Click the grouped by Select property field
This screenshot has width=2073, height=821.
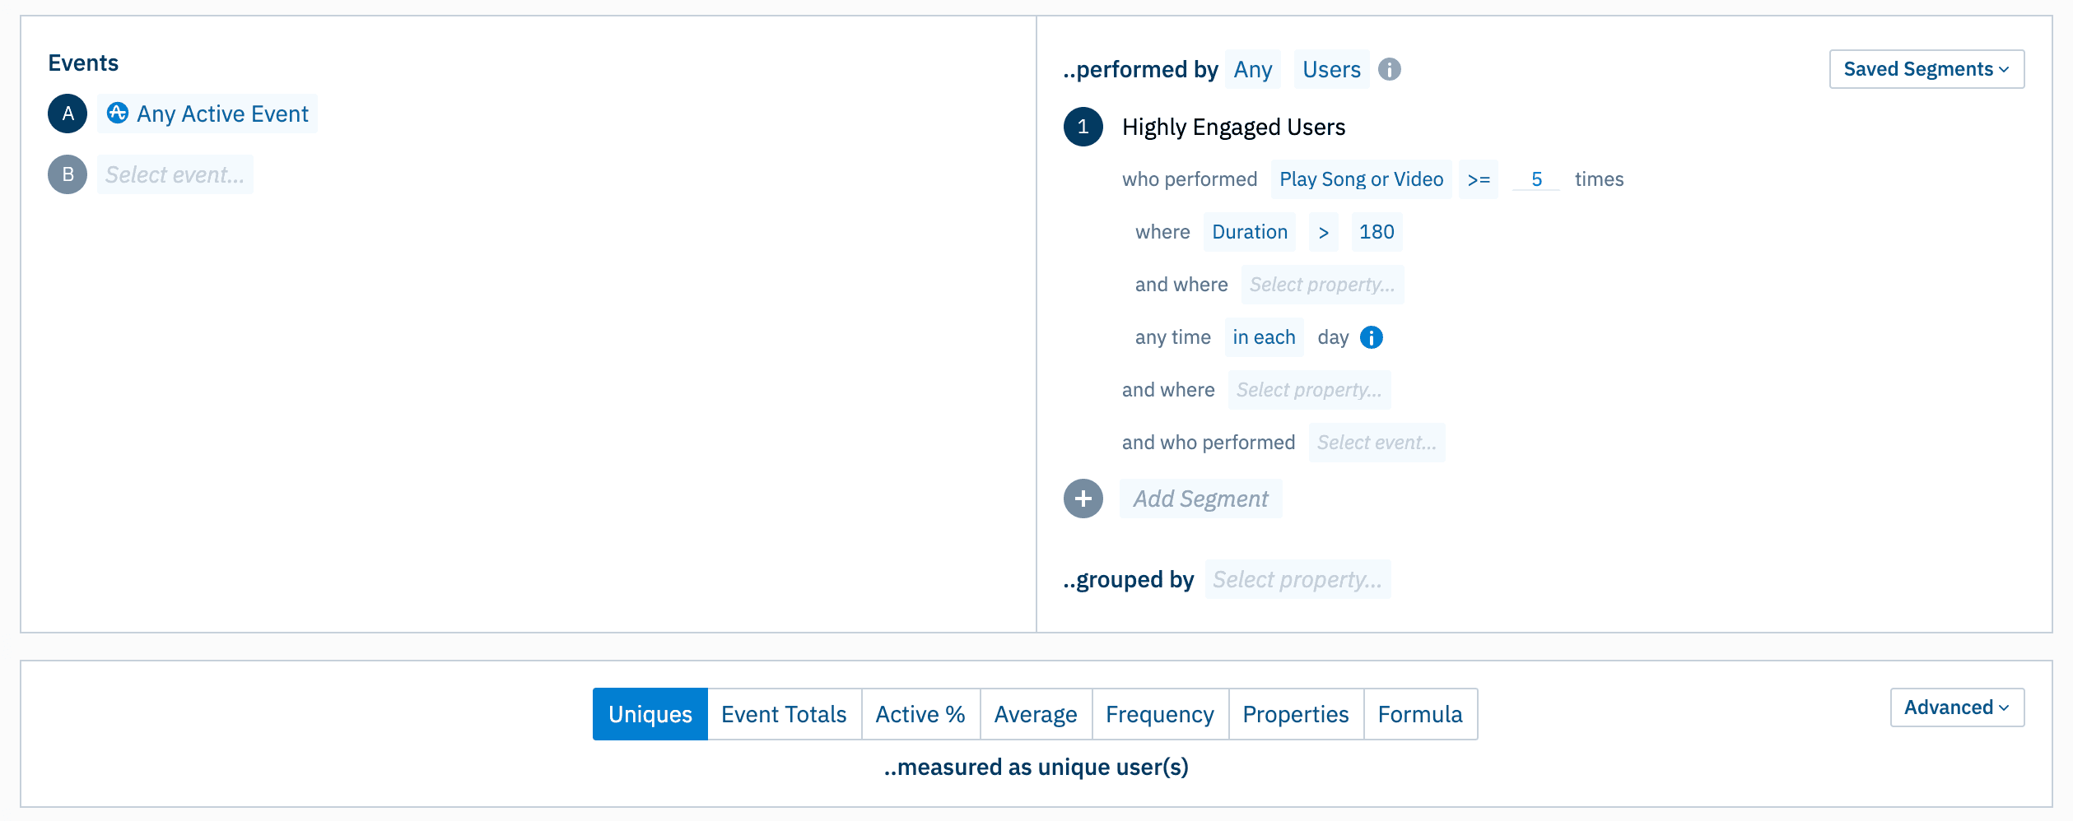point(1297,579)
